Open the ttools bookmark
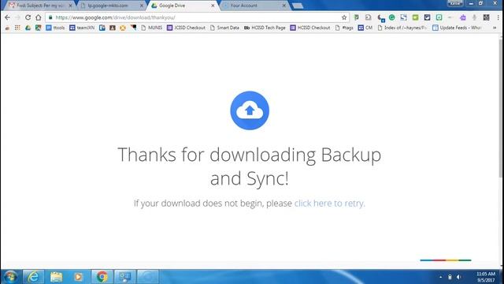 (55, 28)
